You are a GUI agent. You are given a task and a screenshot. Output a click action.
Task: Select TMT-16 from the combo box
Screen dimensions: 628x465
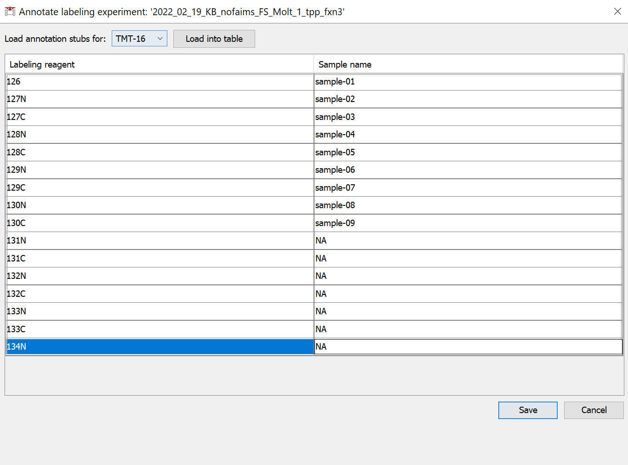click(x=133, y=38)
